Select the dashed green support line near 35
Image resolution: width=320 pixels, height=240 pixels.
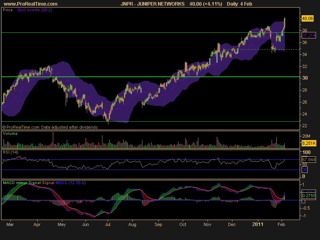tap(261, 49)
